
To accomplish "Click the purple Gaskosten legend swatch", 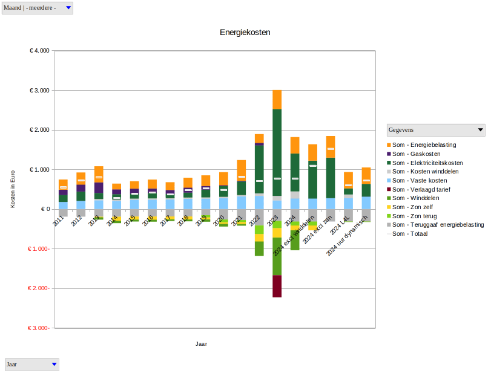I will (389, 154).
